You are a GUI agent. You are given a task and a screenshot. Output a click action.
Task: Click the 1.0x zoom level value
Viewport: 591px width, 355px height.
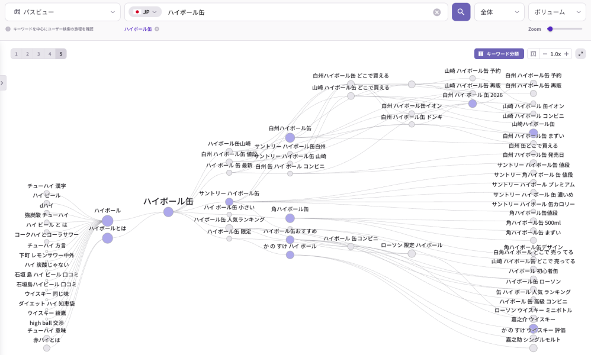click(555, 54)
